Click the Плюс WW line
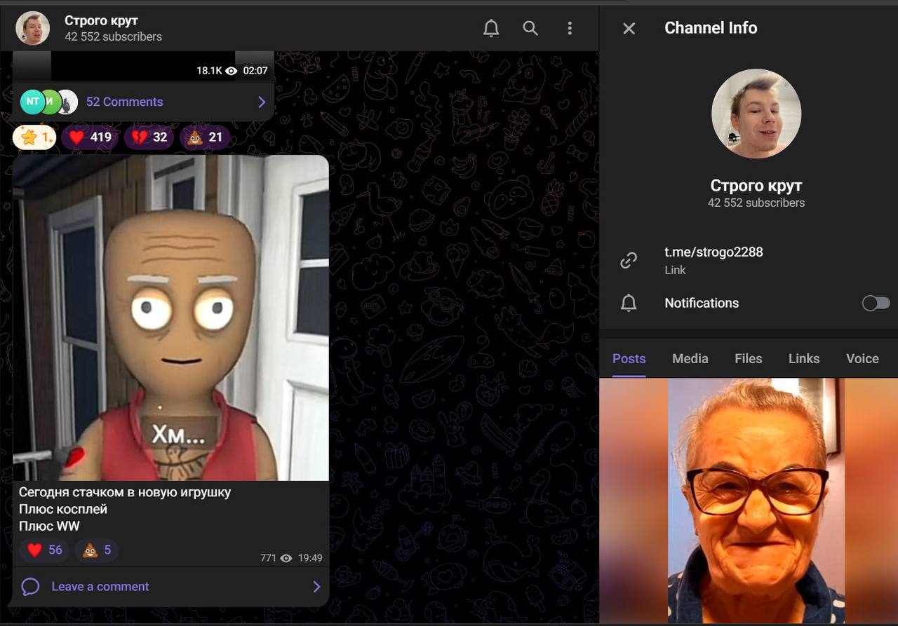This screenshot has height=626, width=898. 49,526
